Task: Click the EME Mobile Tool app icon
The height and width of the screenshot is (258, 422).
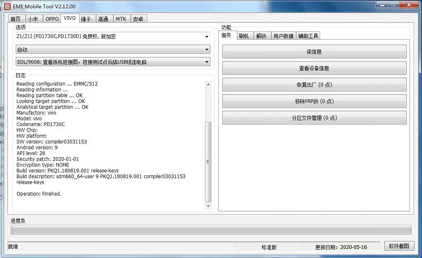Action: point(7,6)
